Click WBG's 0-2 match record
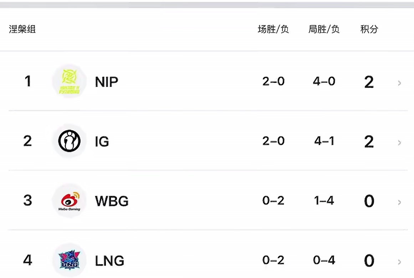414x278 pixels. pos(273,201)
